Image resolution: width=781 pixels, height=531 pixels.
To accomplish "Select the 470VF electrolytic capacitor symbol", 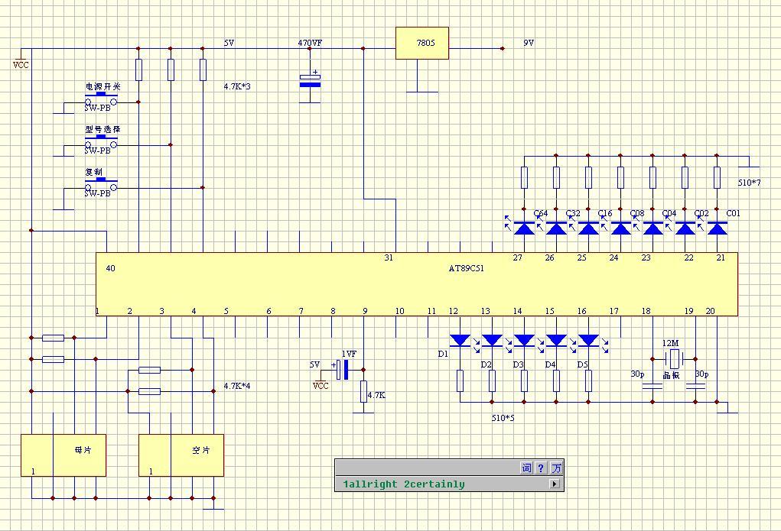I will tap(310, 81).
